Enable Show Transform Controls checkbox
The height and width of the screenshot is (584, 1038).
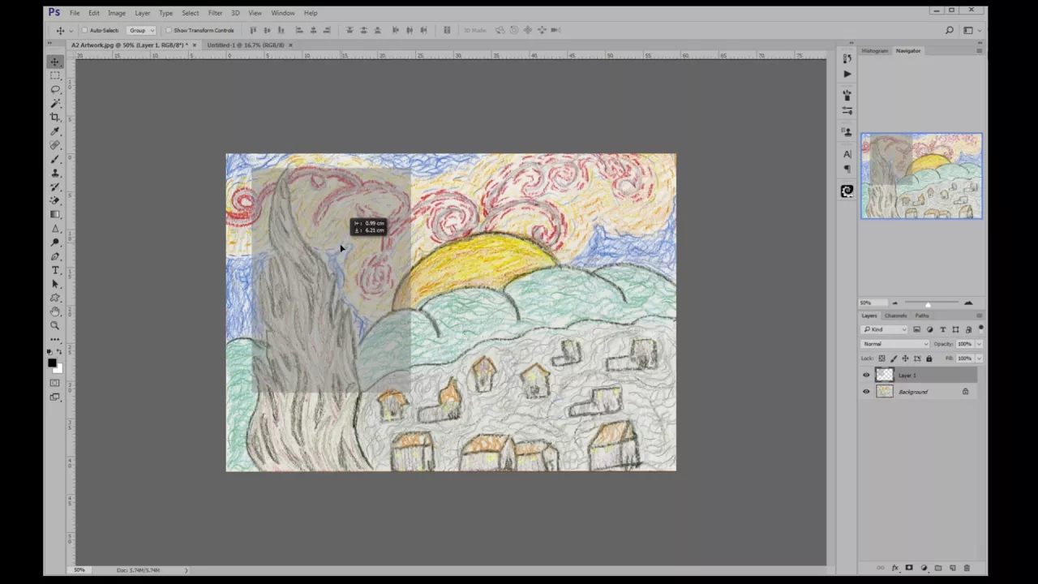pyautogui.click(x=169, y=30)
